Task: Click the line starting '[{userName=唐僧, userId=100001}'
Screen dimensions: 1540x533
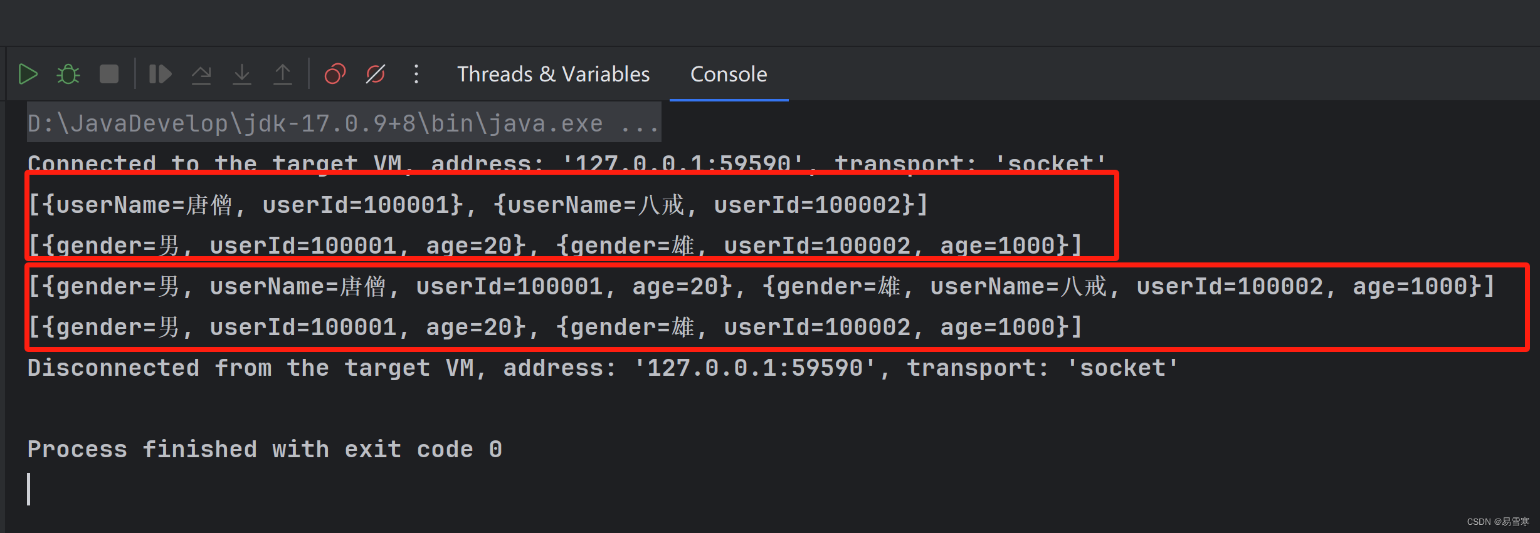Action: coord(478,205)
